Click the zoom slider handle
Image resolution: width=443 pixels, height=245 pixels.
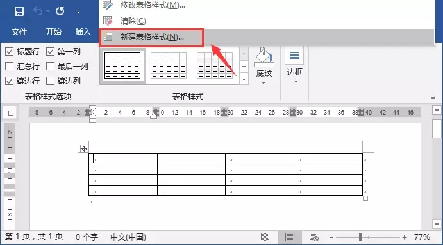pyautogui.click(x=360, y=237)
